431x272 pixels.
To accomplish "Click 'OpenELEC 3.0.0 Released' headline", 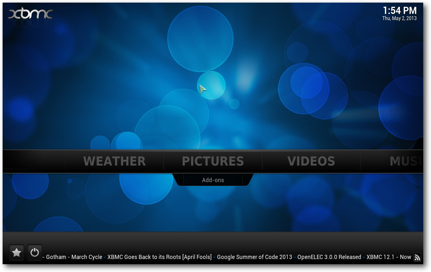I will (x=329, y=257).
